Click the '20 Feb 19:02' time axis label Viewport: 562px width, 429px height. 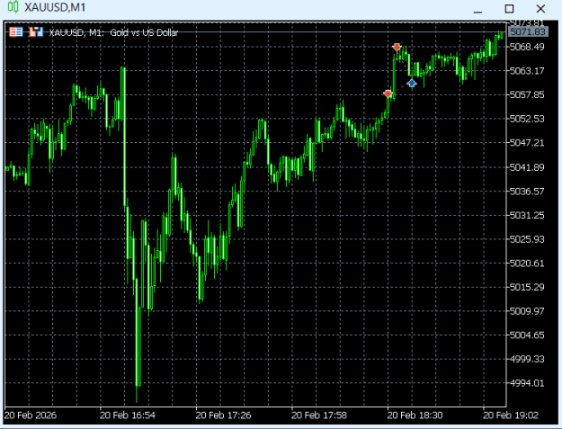(x=511, y=416)
